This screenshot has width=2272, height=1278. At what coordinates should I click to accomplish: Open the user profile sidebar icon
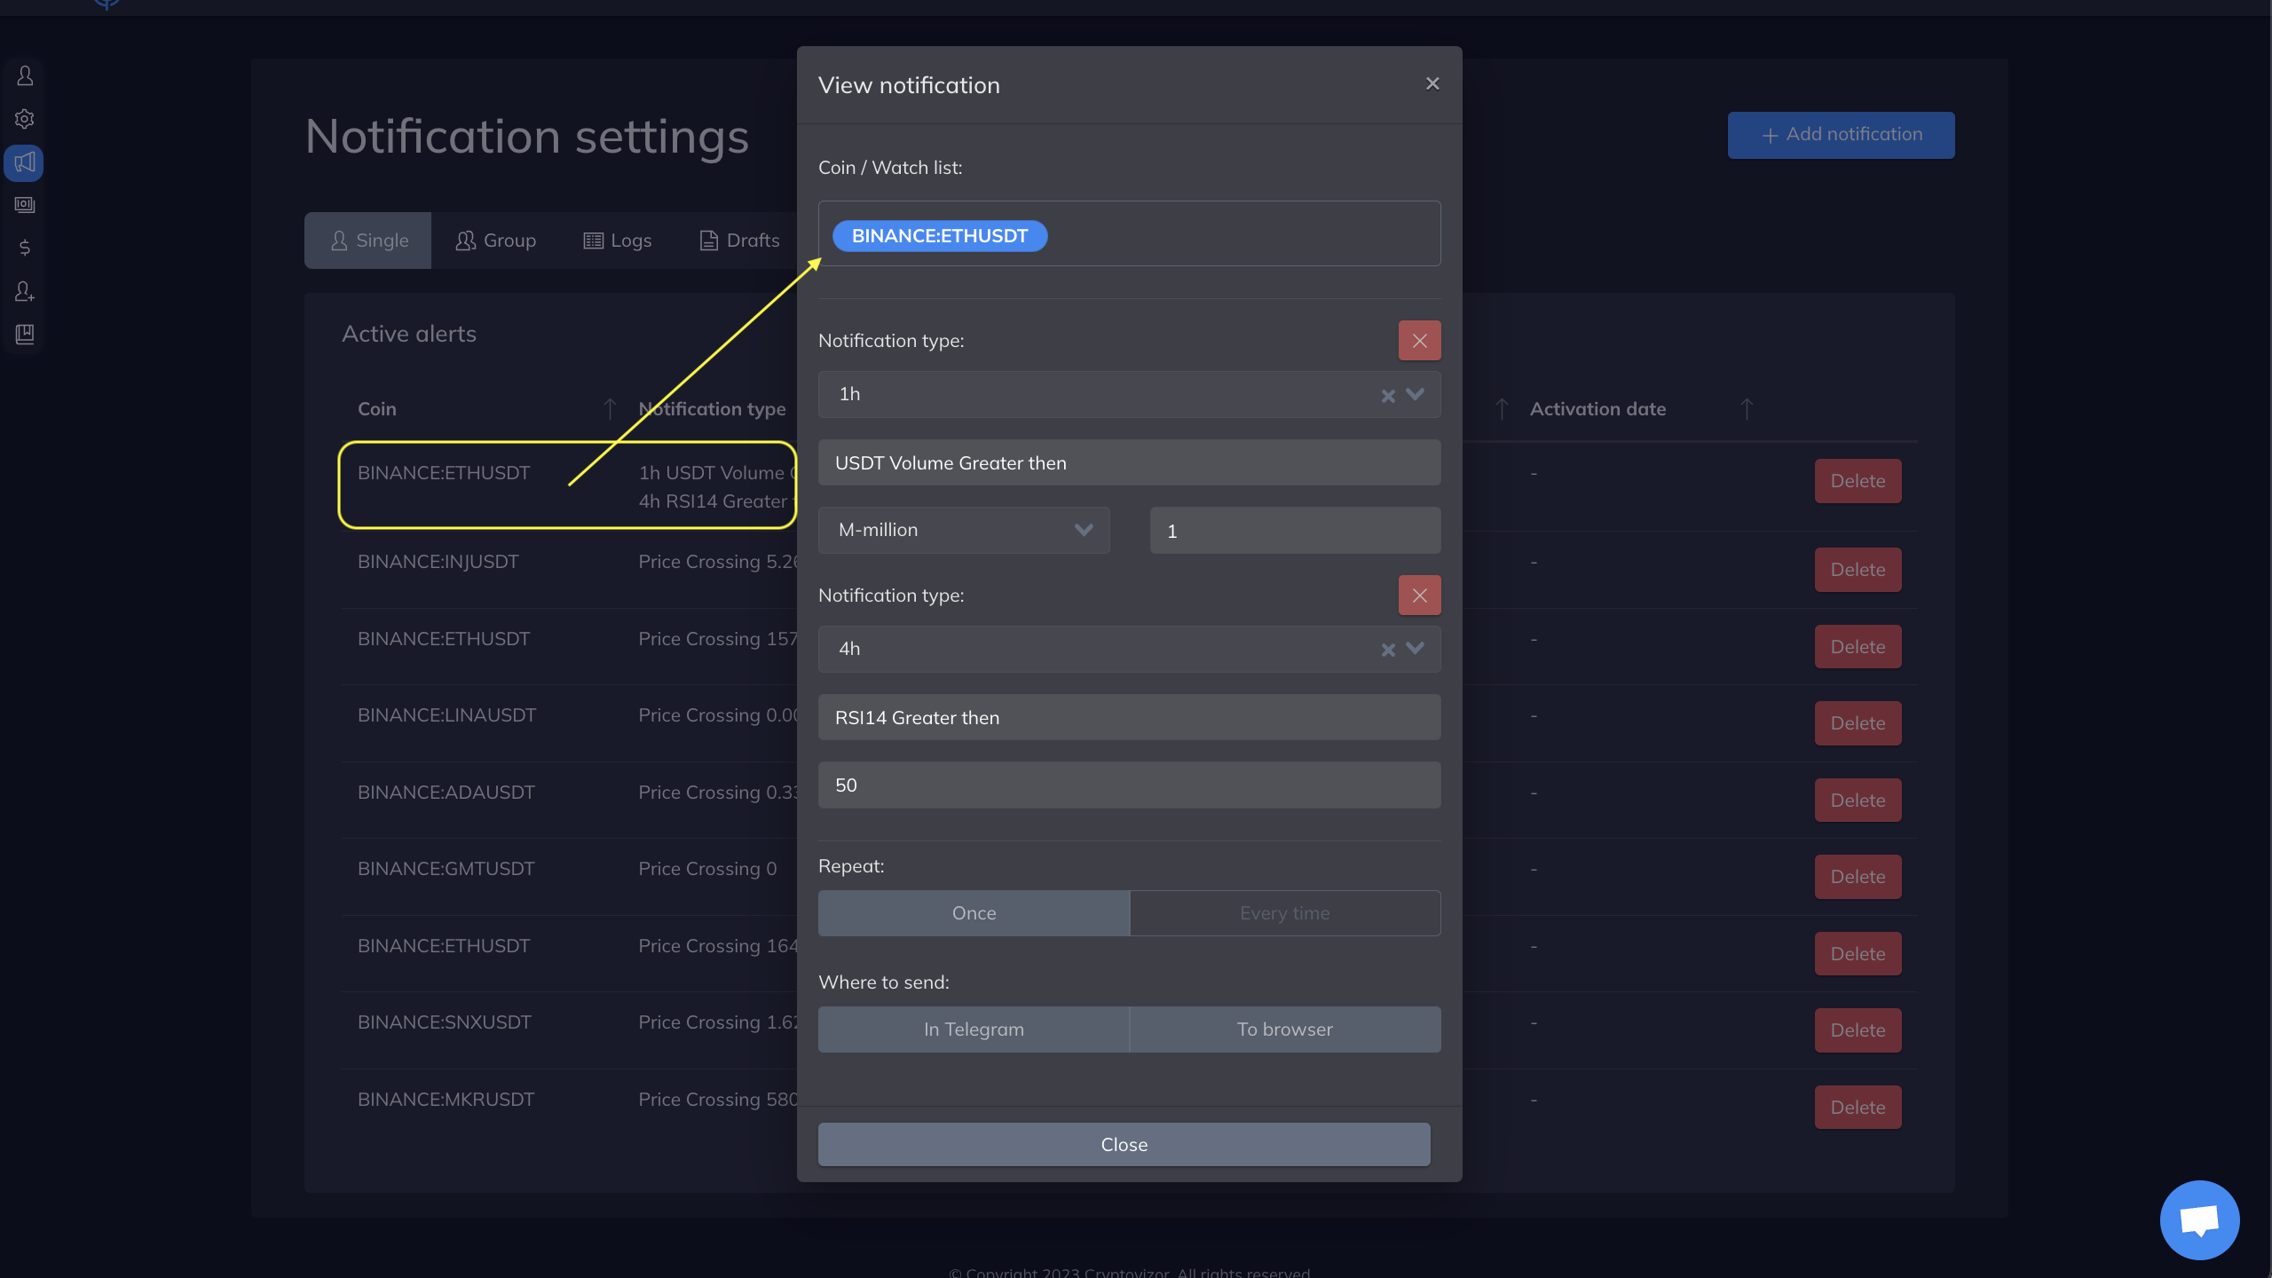(x=25, y=76)
